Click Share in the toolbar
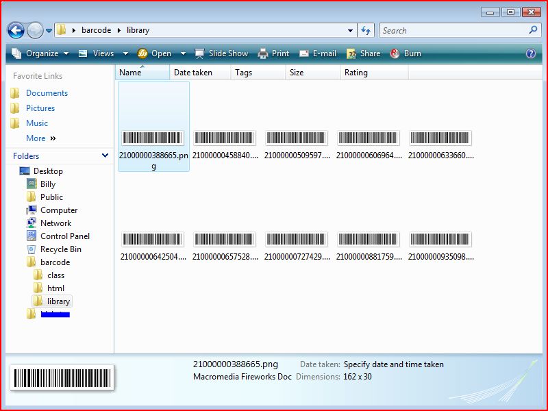The width and height of the screenshot is (548, 411). tap(363, 53)
